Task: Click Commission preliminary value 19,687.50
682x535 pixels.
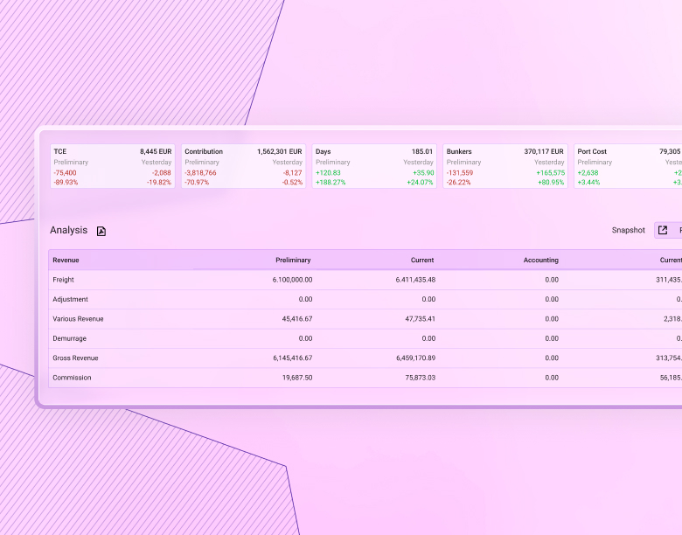Action: (297, 378)
